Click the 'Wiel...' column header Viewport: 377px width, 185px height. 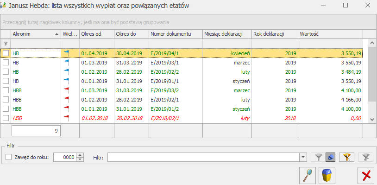pyautogui.click(x=70, y=34)
